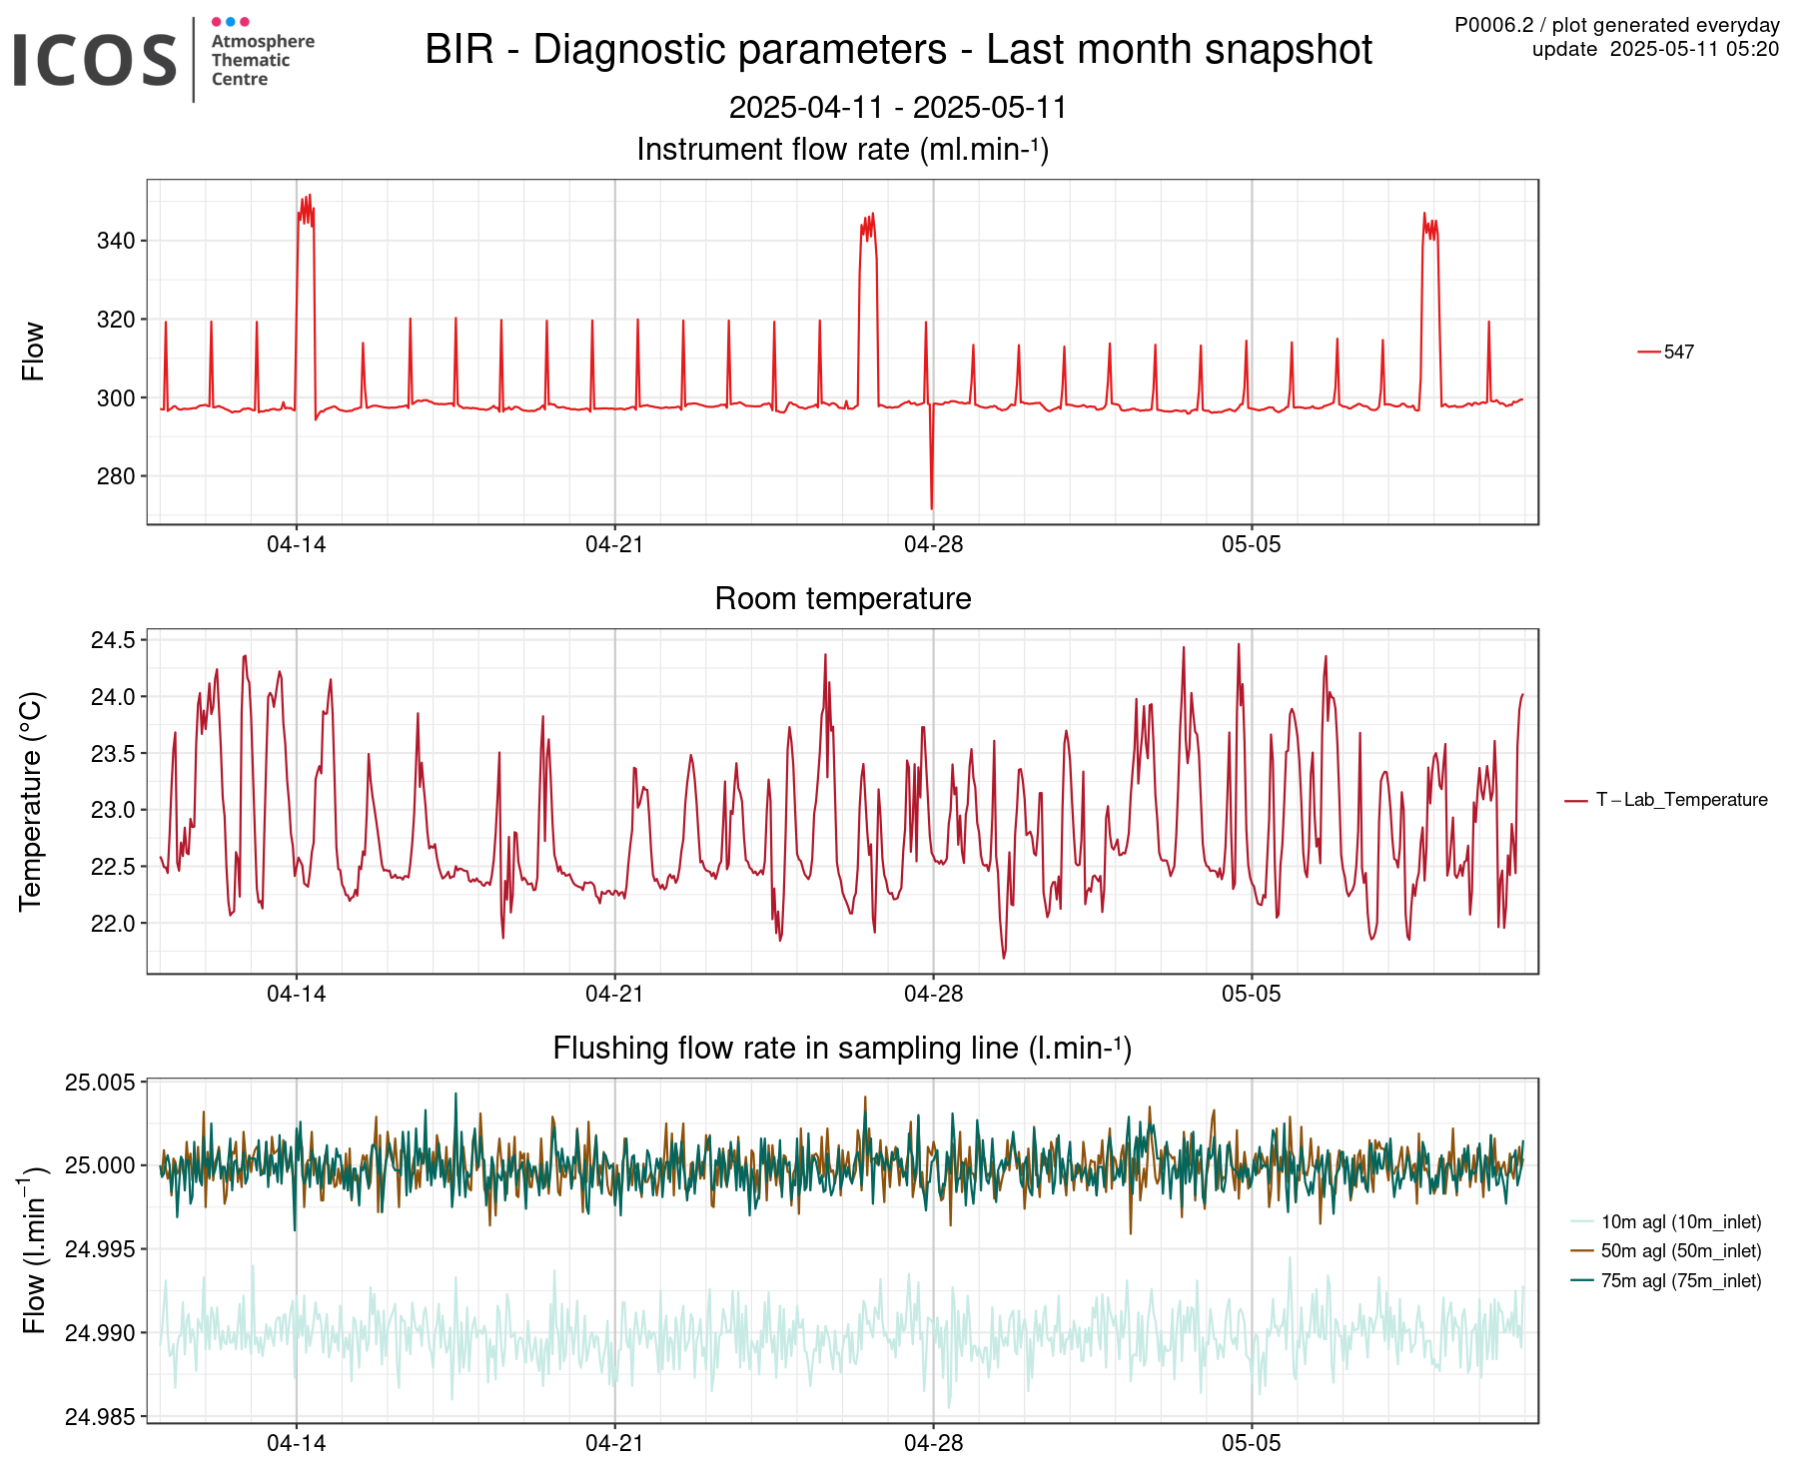Click the 05-05 label under flow chart

1252,544
